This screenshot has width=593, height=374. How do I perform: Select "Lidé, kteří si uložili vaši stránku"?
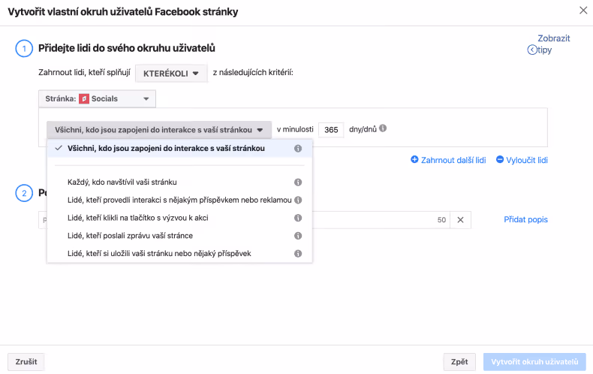(179, 253)
